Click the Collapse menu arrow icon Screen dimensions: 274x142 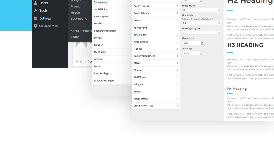tap(35, 26)
